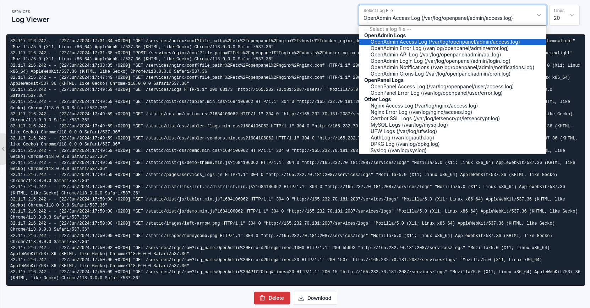Select OpenAdmin Notifications log option
Viewport: 590px width, 308px height.
click(452, 67)
